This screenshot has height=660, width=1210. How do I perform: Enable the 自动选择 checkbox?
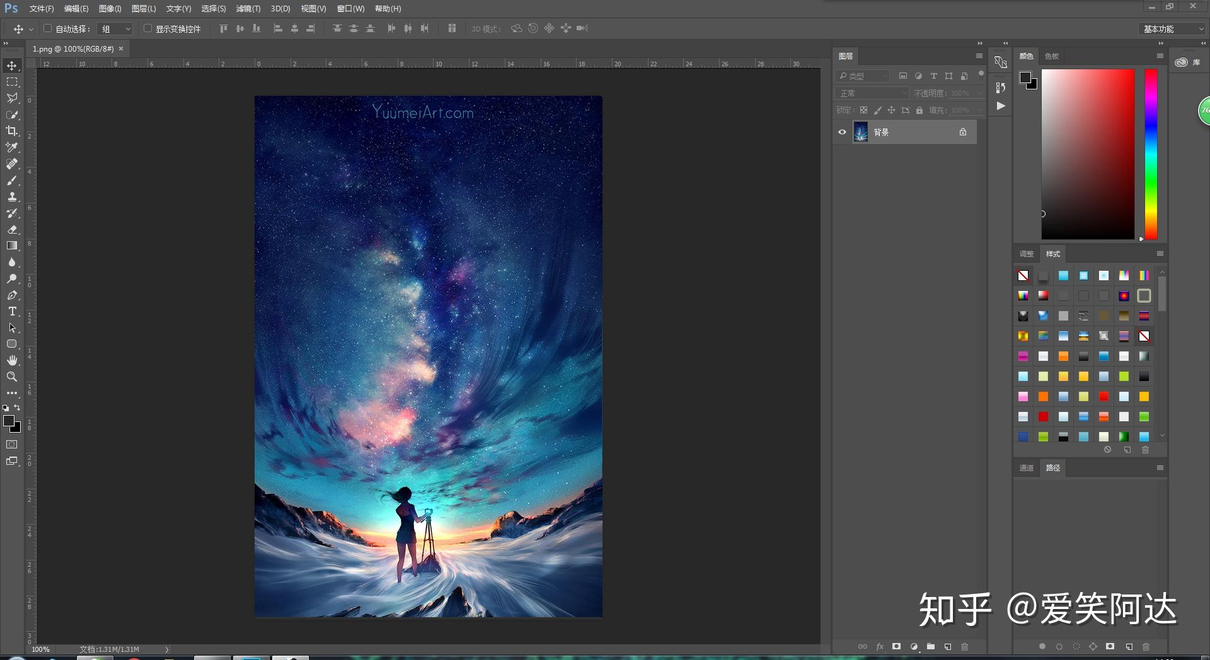47,28
